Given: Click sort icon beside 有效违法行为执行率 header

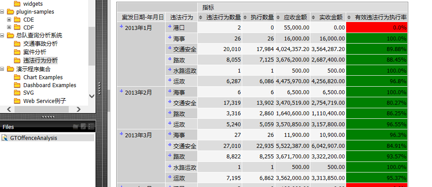Looking at the screenshot, I should coord(349,17).
